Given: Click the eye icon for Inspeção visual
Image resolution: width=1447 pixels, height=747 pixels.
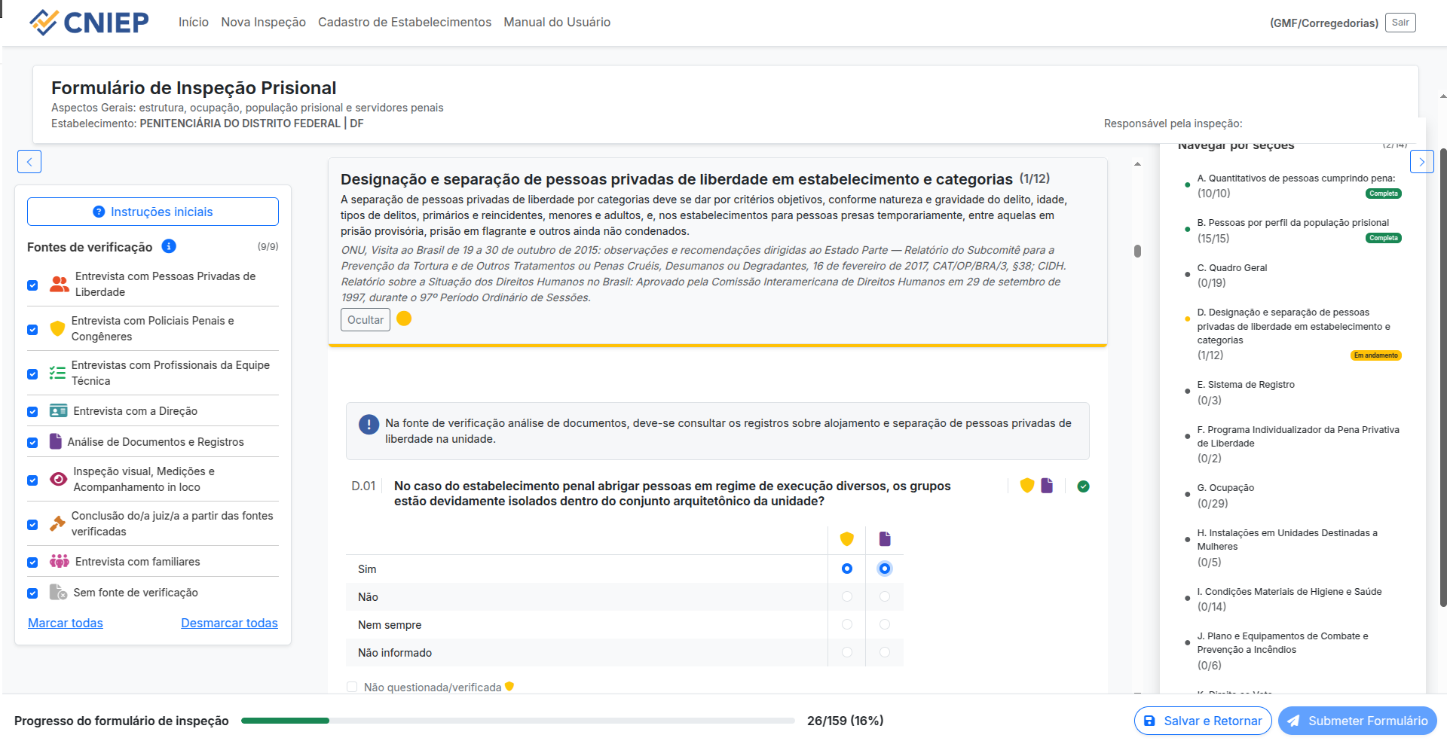Looking at the screenshot, I should point(58,479).
